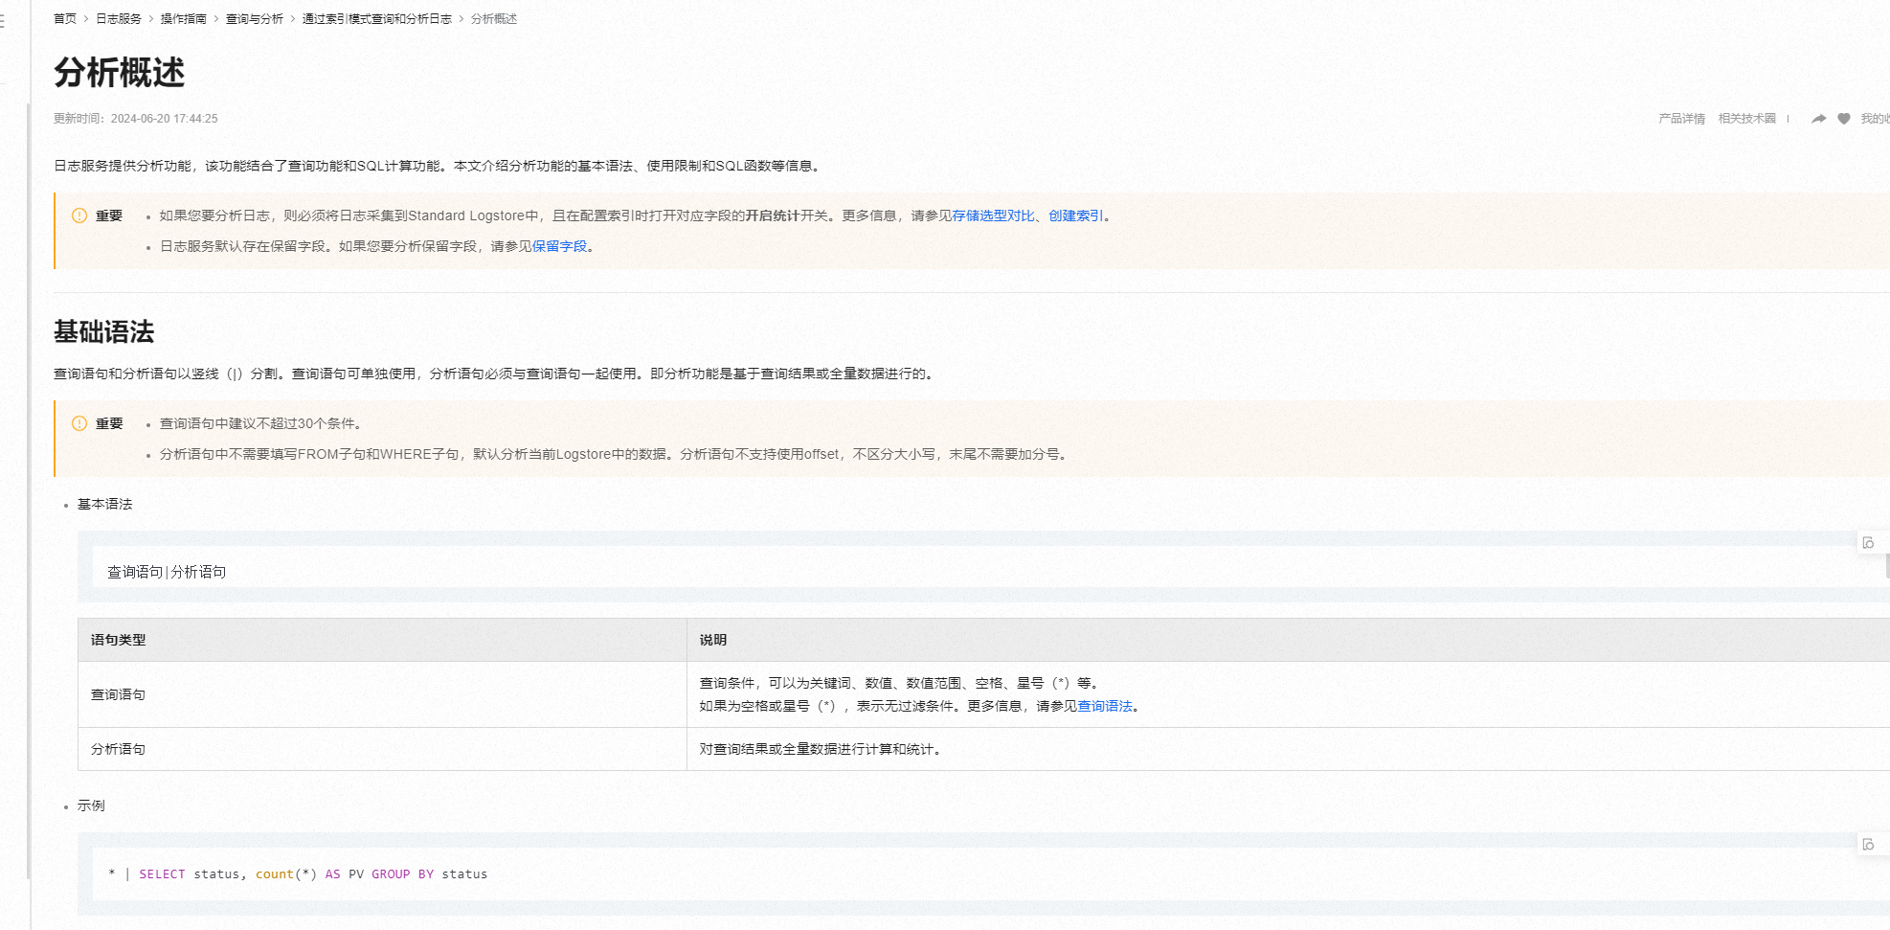Click the 示例 bullet item

pyautogui.click(x=92, y=806)
